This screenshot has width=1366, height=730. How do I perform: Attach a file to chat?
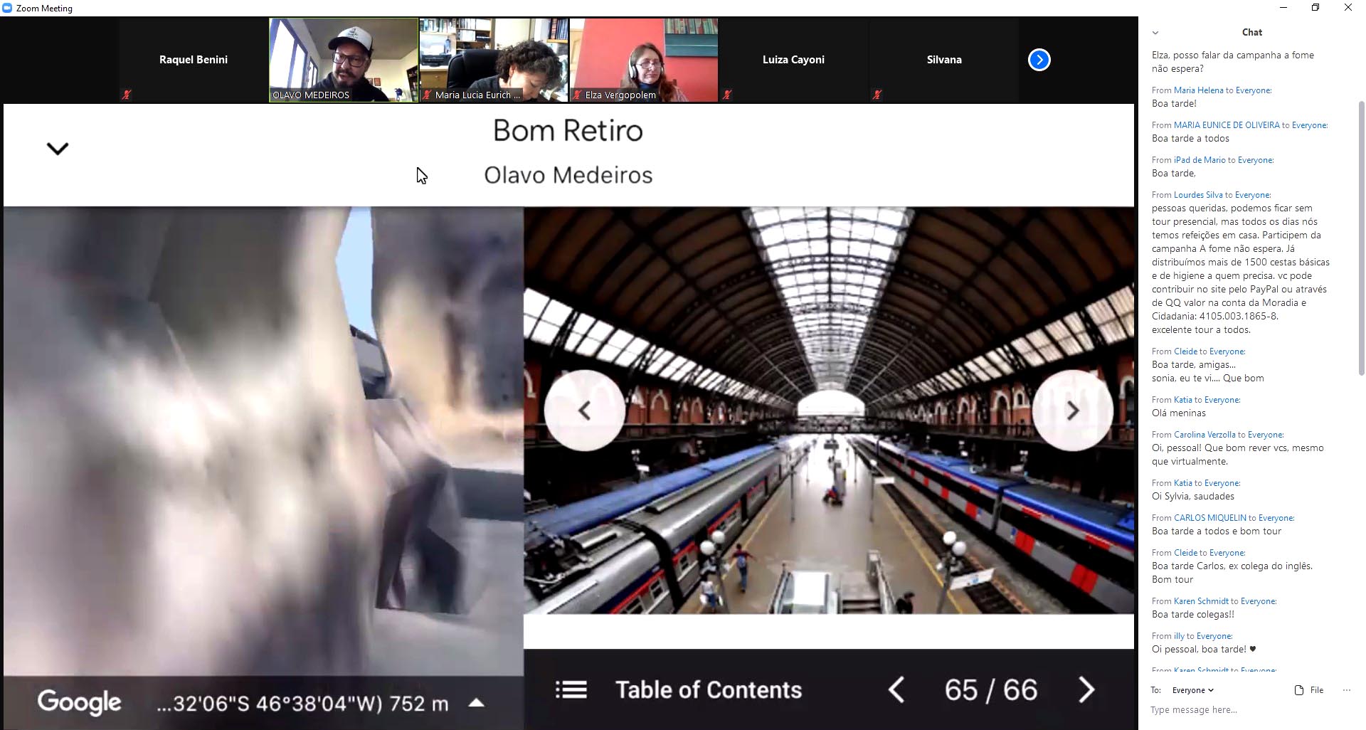tap(1308, 690)
